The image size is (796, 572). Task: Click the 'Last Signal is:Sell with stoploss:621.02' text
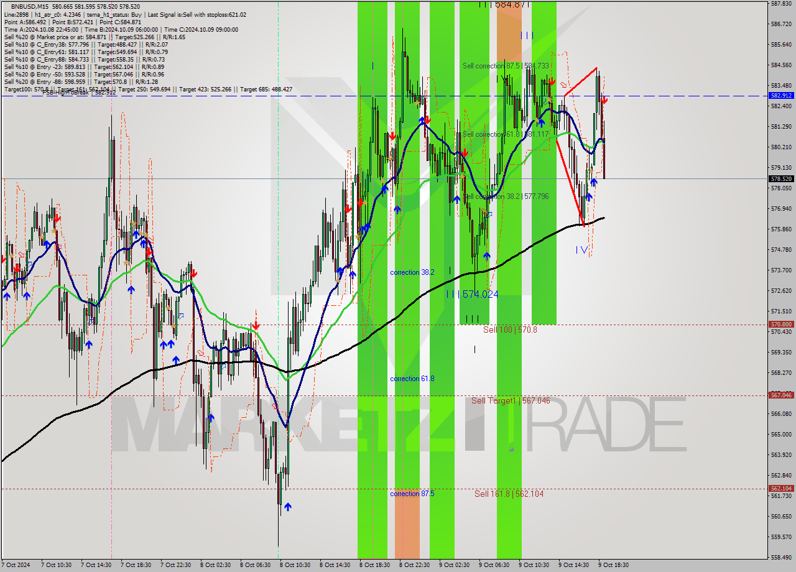click(x=197, y=14)
